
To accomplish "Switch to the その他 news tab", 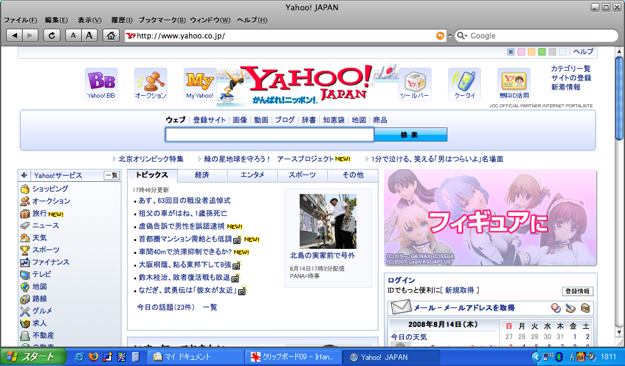I will point(353,175).
